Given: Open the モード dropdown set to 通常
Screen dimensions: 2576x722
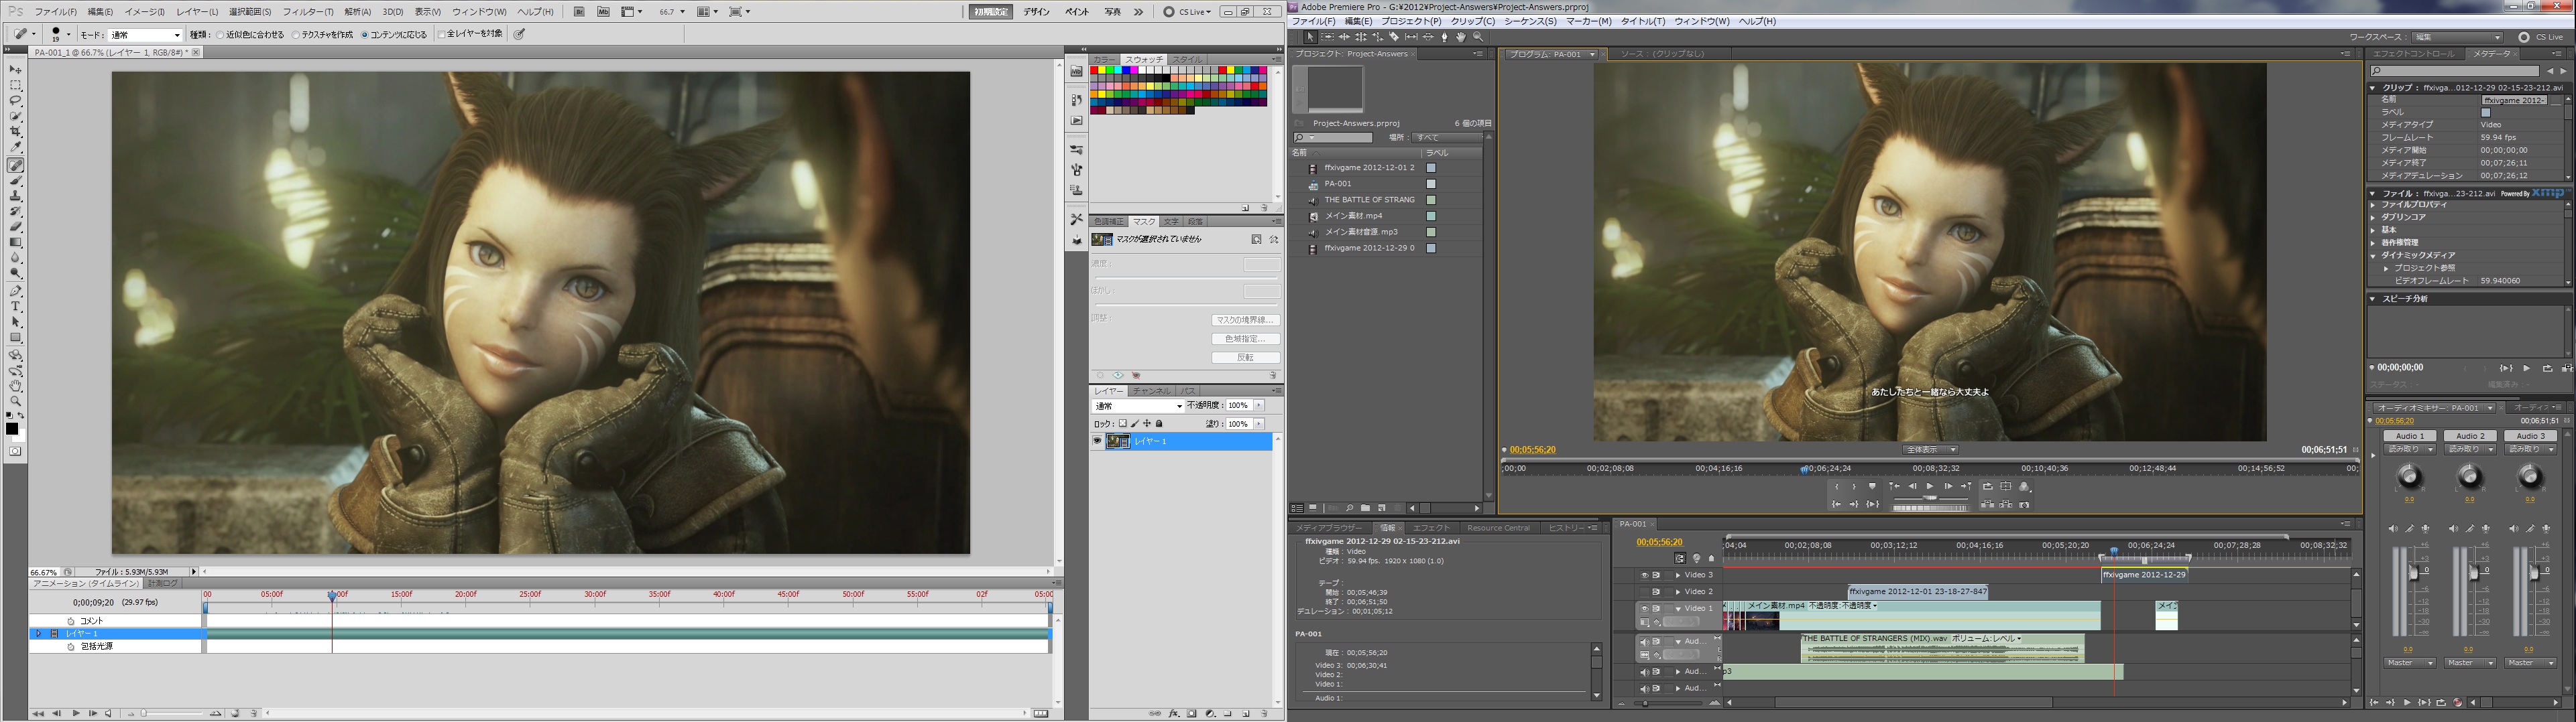Looking at the screenshot, I should click(144, 35).
